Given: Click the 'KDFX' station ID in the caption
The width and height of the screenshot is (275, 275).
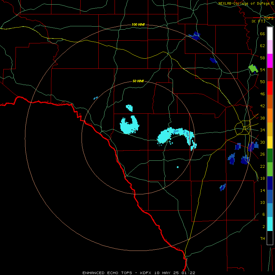Looking at the screenshot, I should (146, 273).
